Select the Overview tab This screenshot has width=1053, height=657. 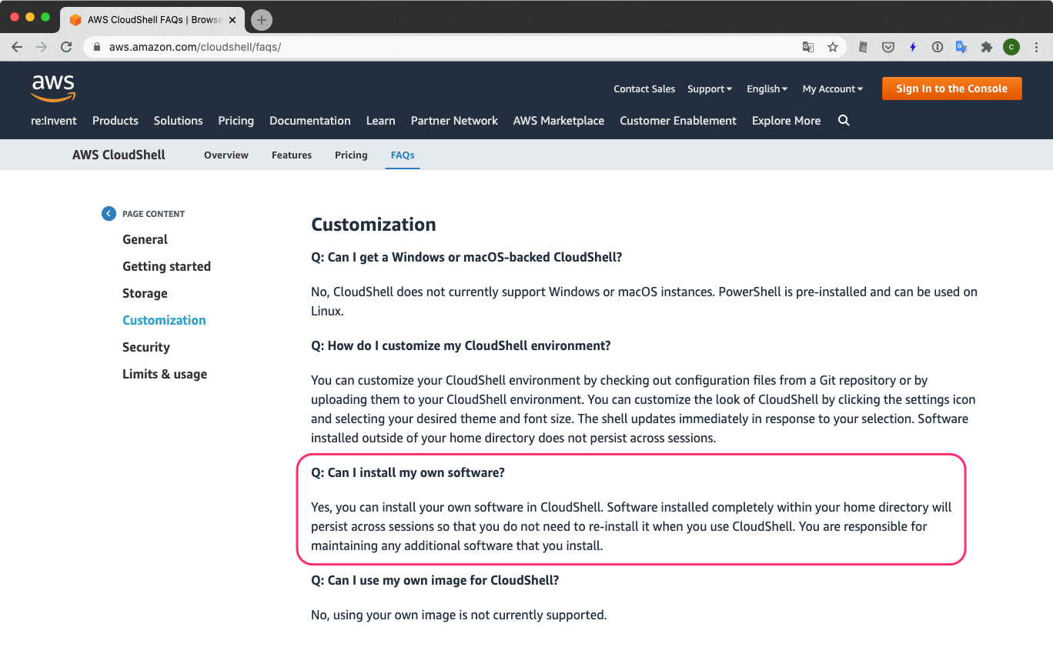(x=226, y=155)
